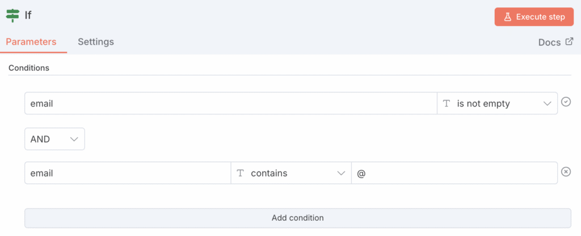
Task: Click the T type icon before 'is not empty'
Action: (447, 104)
